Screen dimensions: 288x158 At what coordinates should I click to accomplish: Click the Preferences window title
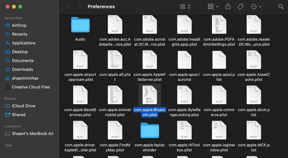click(x=101, y=7)
